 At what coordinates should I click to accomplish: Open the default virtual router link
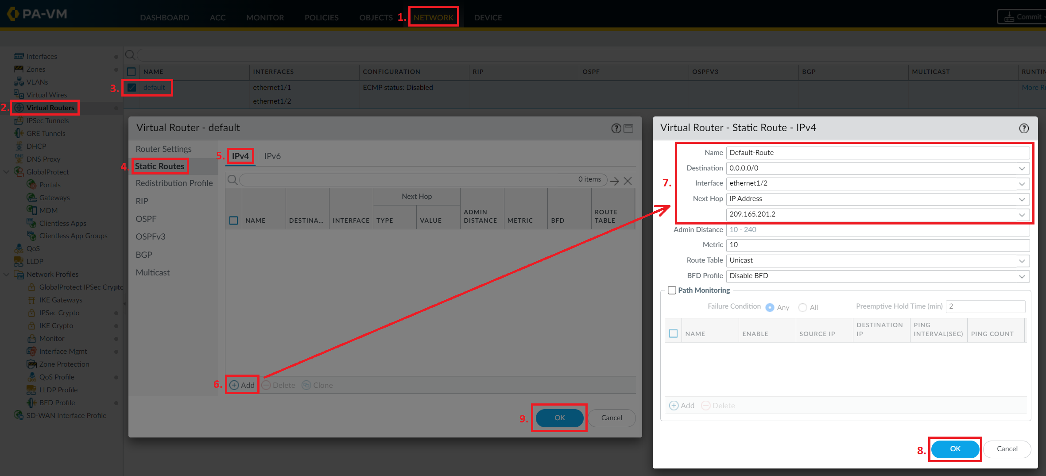154,87
